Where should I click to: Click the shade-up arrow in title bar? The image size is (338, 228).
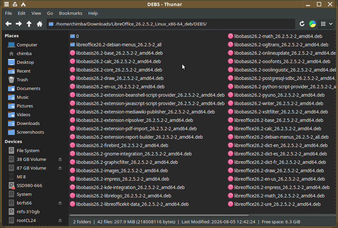pyautogui.click(x=23, y=4)
